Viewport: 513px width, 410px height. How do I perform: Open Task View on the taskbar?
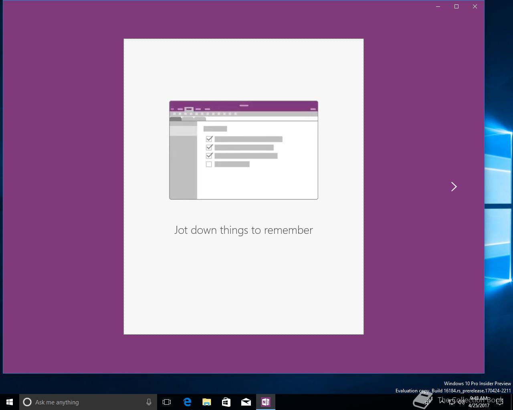coord(167,402)
